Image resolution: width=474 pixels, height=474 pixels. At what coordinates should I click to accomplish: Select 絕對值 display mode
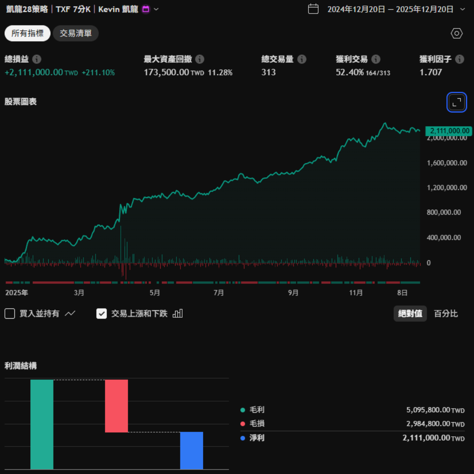click(x=410, y=313)
